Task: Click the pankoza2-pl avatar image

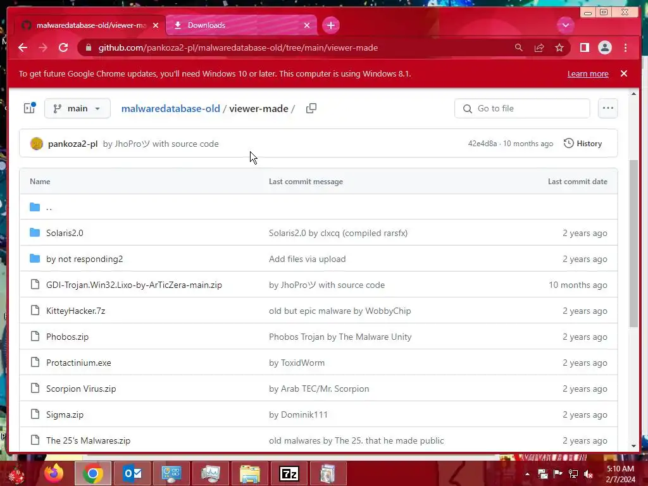Action: pos(36,144)
